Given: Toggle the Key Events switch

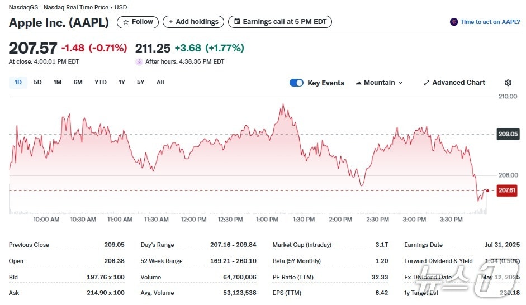Looking at the screenshot, I should (296, 83).
